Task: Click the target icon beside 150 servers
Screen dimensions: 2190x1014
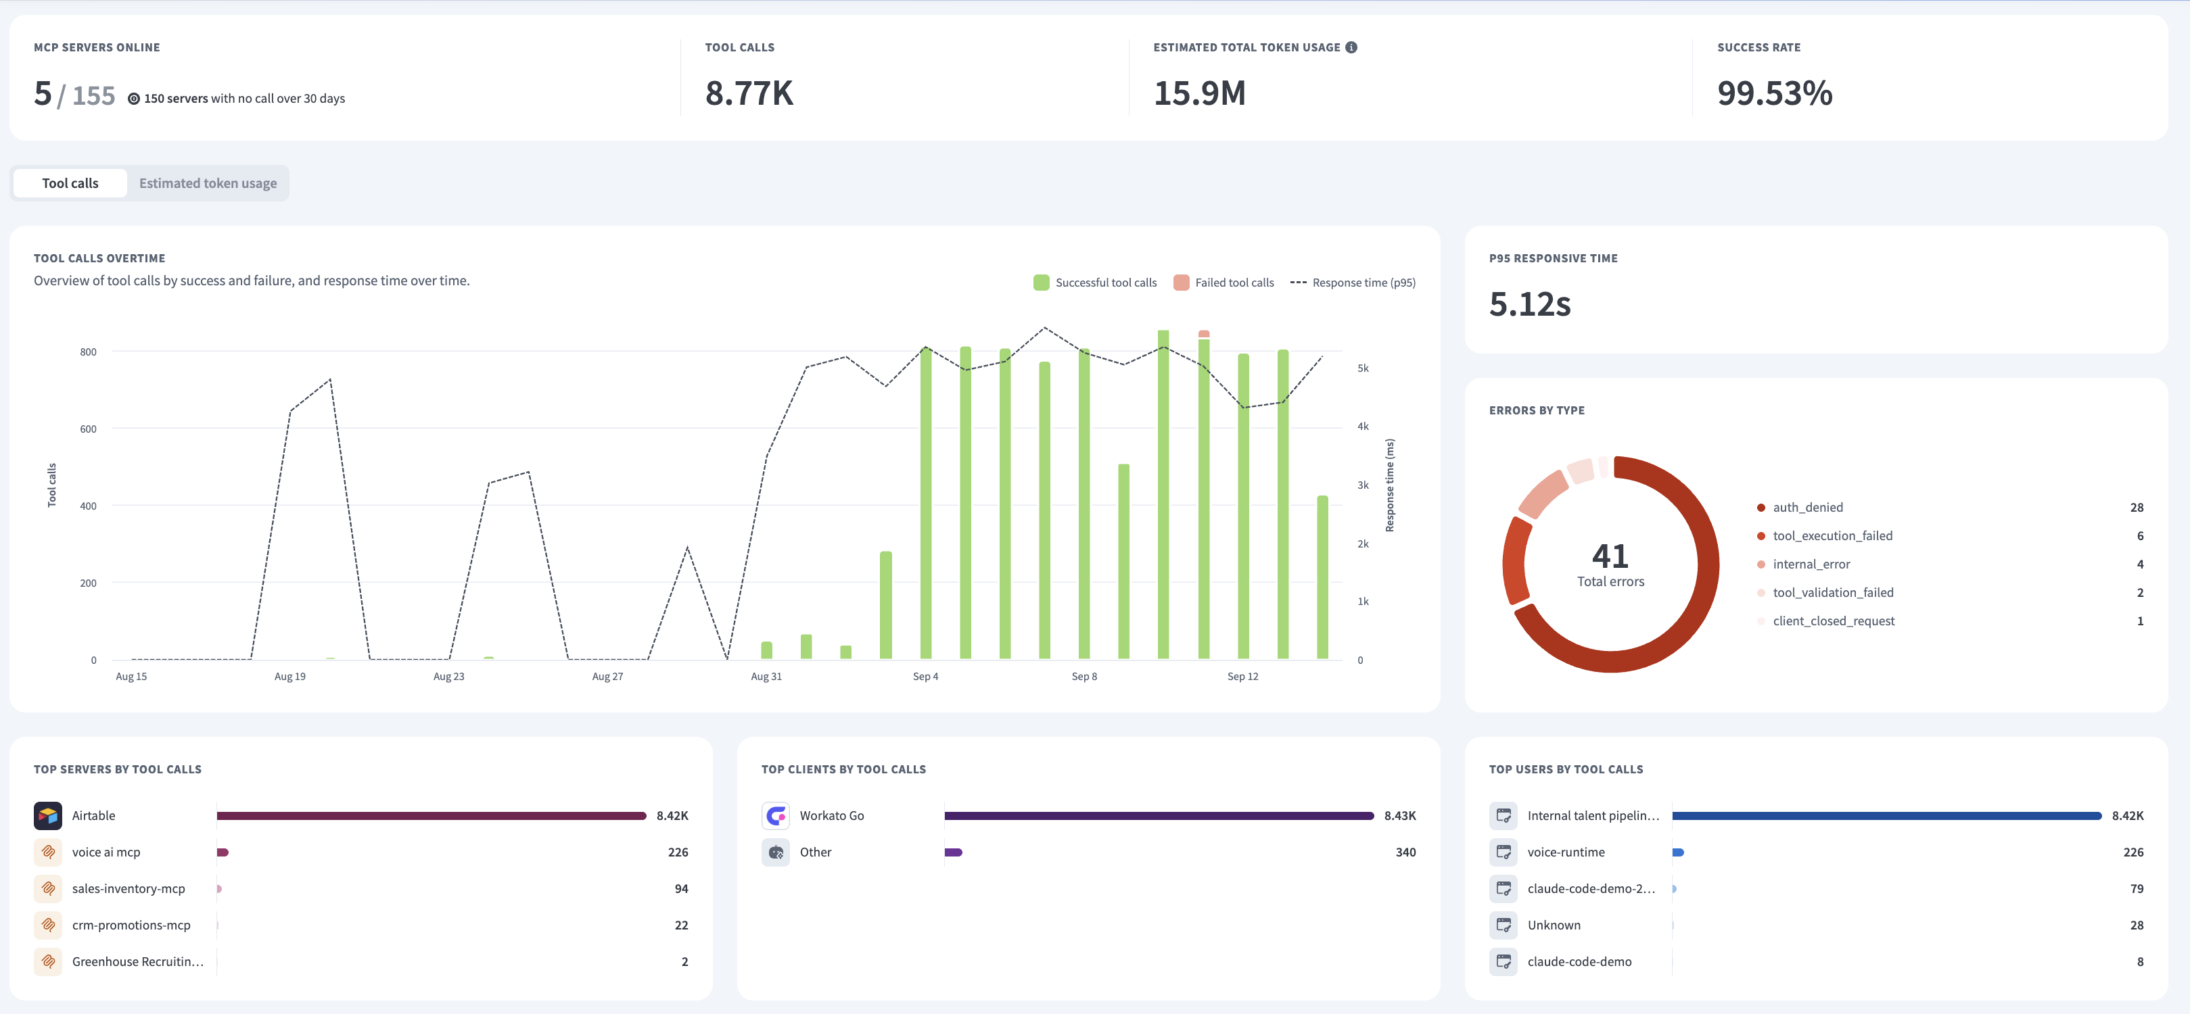Action: pos(133,99)
